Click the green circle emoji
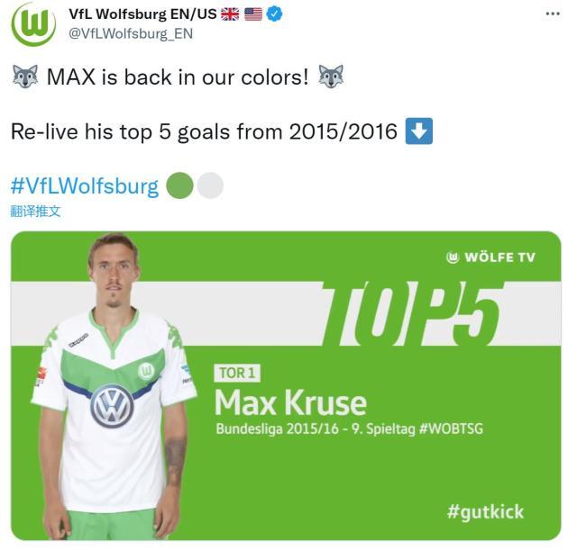 click(179, 185)
